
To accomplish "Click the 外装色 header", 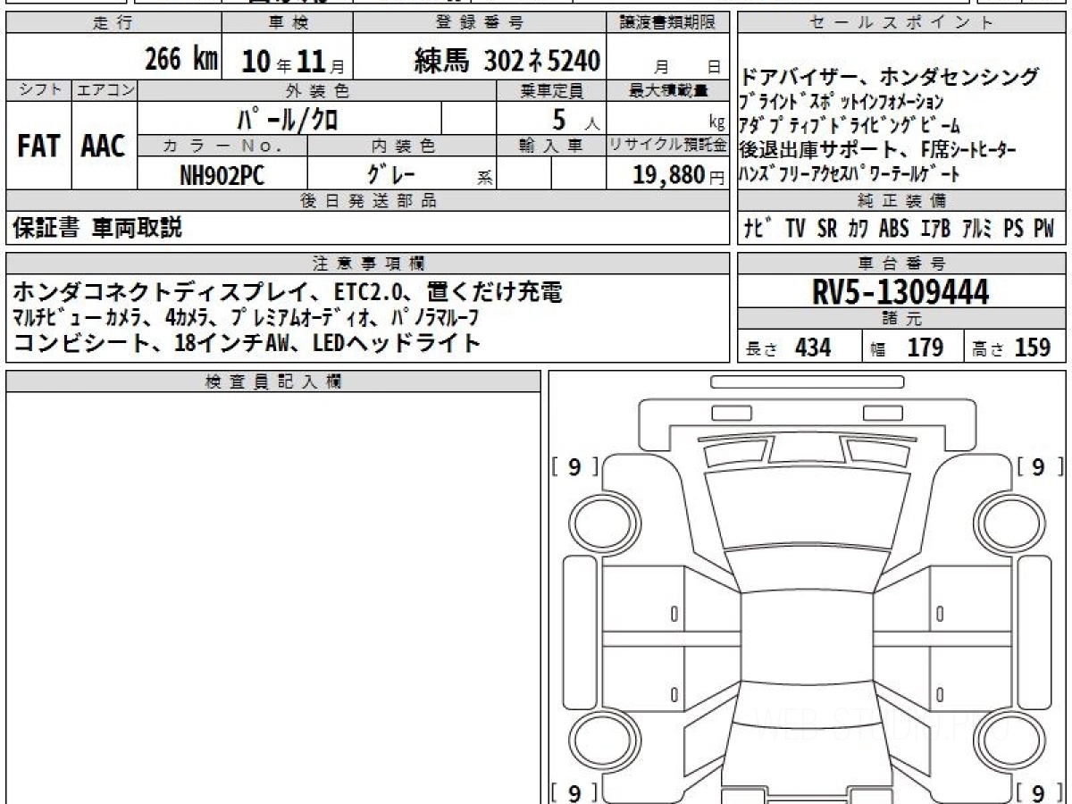I will click(317, 90).
